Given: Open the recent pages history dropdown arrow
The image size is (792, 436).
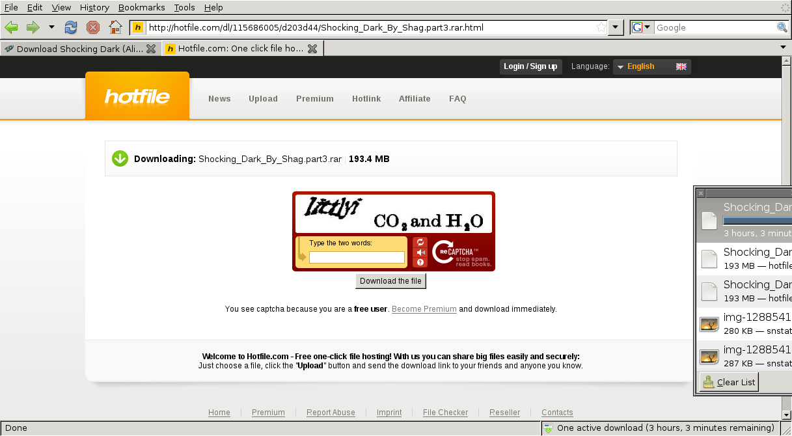Looking at the screenshot, I should (51, 27).
